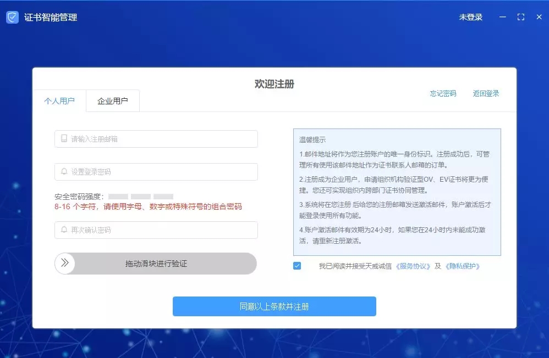Close the 证书智能管理 window
This screenshot has height=358, width=549.
click(539, 17)
